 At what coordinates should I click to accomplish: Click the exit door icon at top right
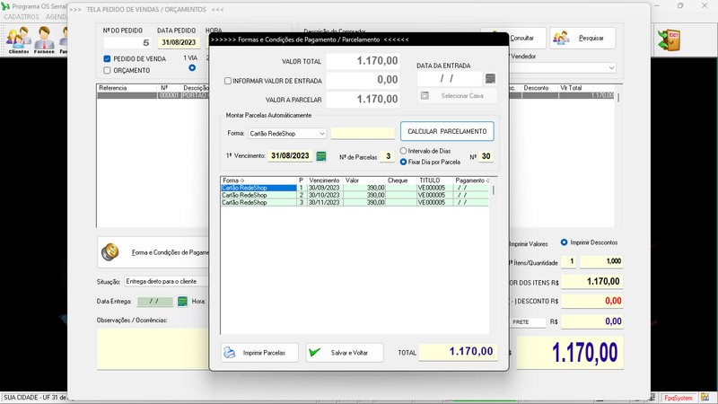669,39
